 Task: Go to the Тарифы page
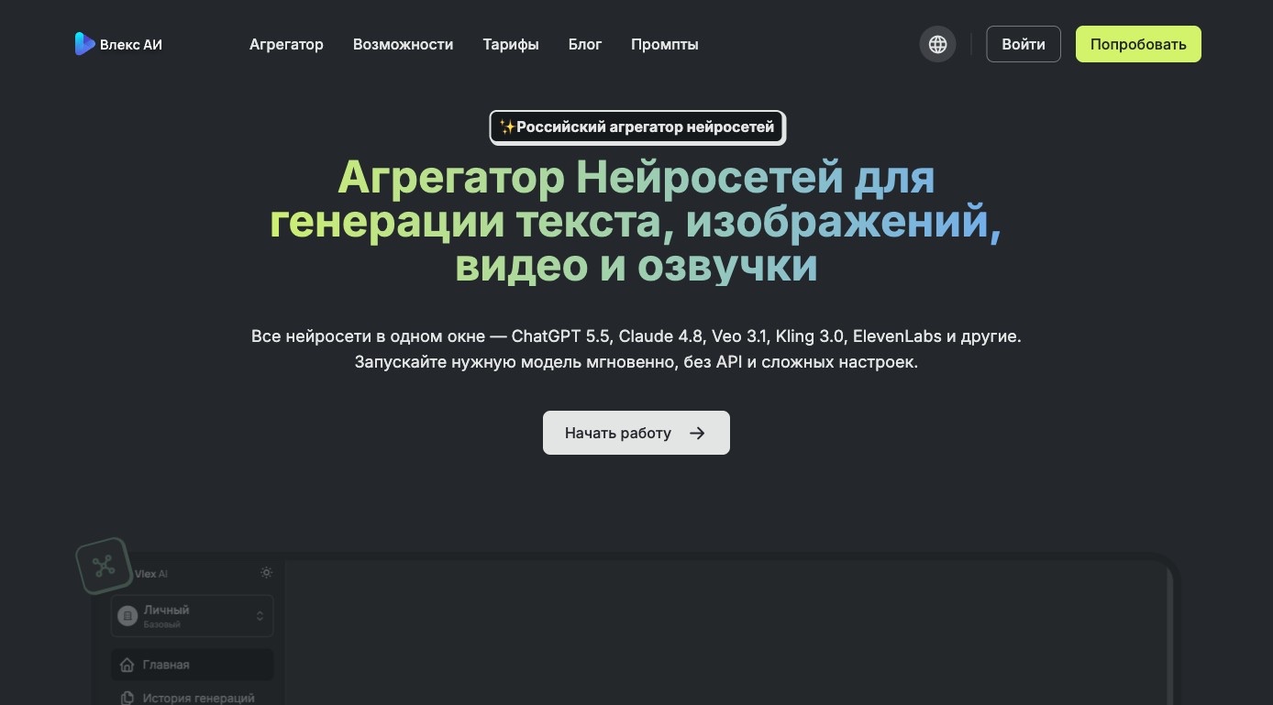pyautogui.click(x=511, y=44)
